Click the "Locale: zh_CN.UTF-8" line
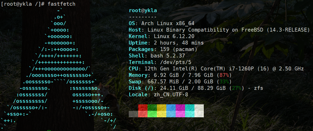Image resolution: width=313 pixels, height=131 pixels. tap(158, 94)
